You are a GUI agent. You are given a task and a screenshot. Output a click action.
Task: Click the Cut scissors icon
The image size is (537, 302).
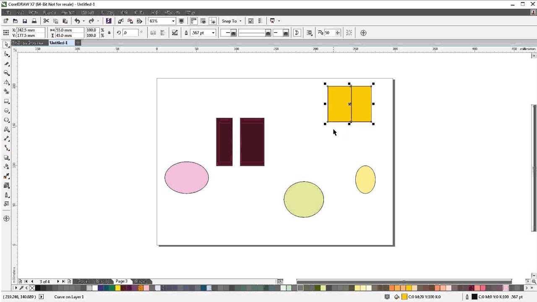click(x=46, y=21)
